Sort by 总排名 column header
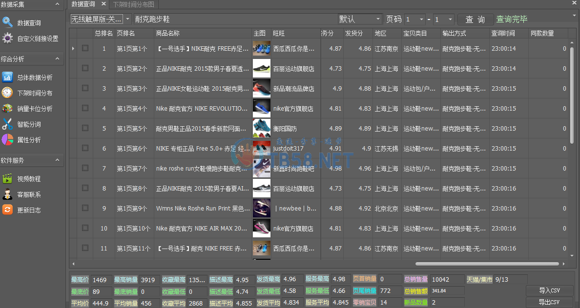This screenshot has height=308, width=580. coord(104,33)
